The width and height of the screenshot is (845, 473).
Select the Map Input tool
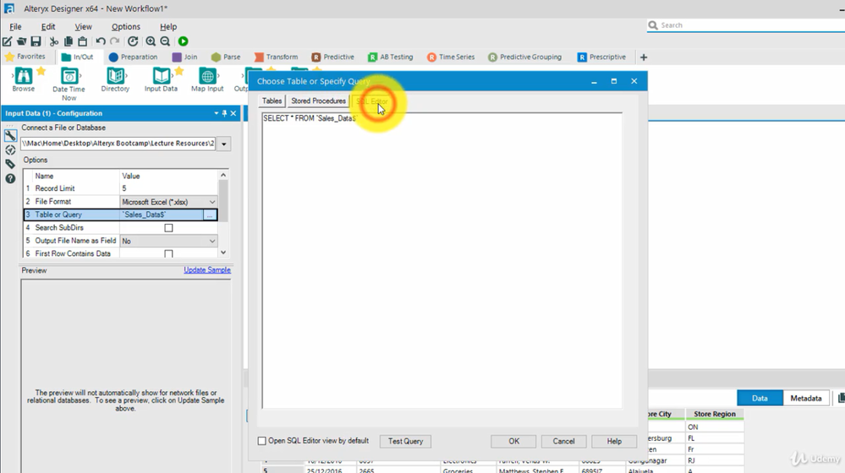pos(207,79)
